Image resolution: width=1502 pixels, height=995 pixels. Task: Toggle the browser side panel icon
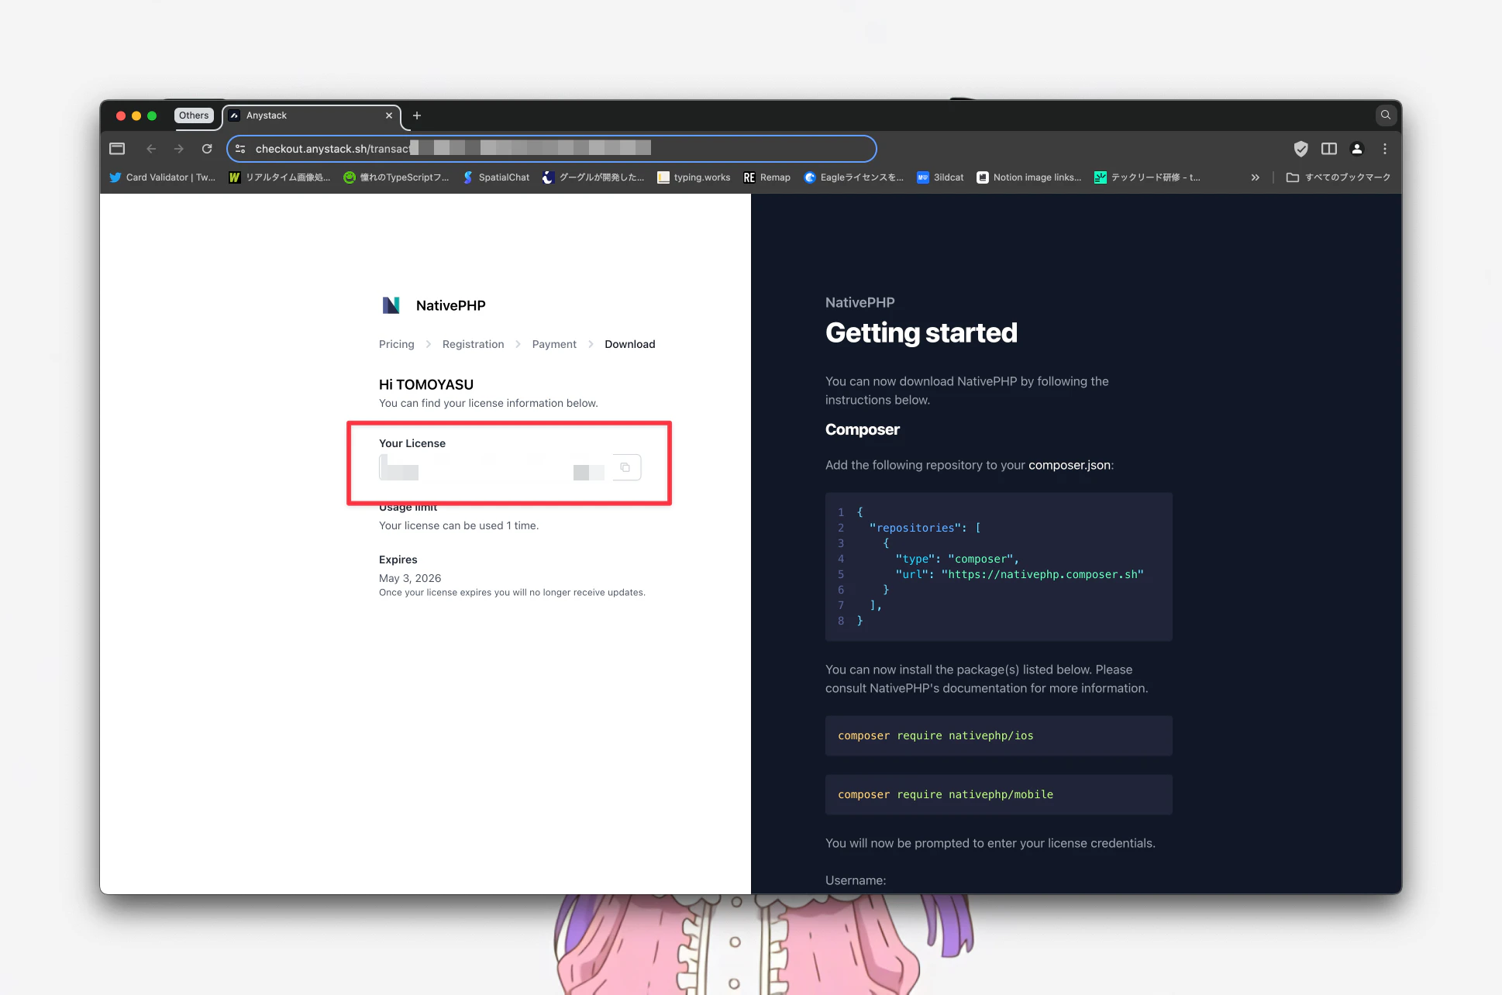[x=1329, y=149]
